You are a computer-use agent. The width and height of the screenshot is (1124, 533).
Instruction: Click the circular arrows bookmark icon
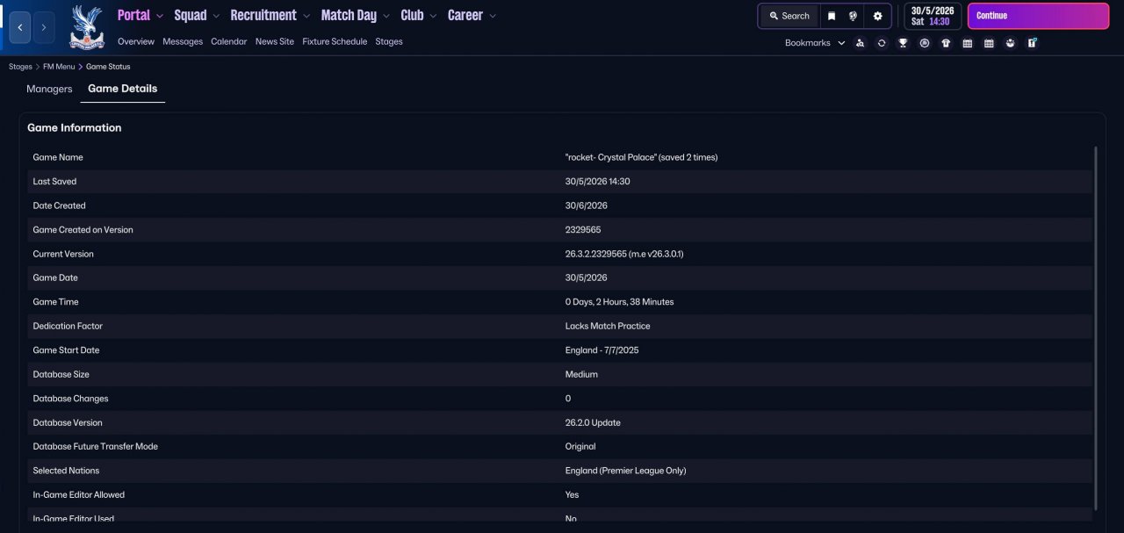tap(882, 43)
